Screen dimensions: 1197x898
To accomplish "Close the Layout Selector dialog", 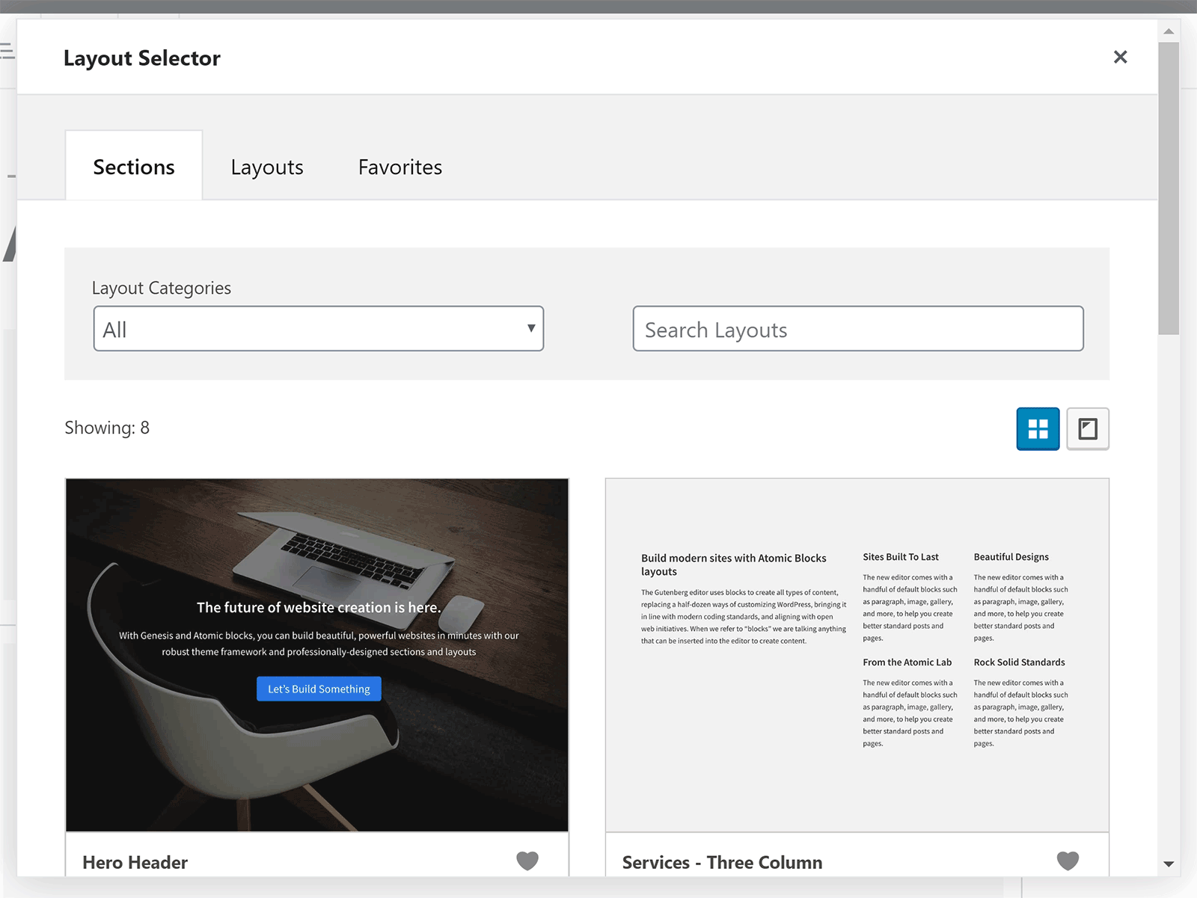I will (x=1120, y=57).
